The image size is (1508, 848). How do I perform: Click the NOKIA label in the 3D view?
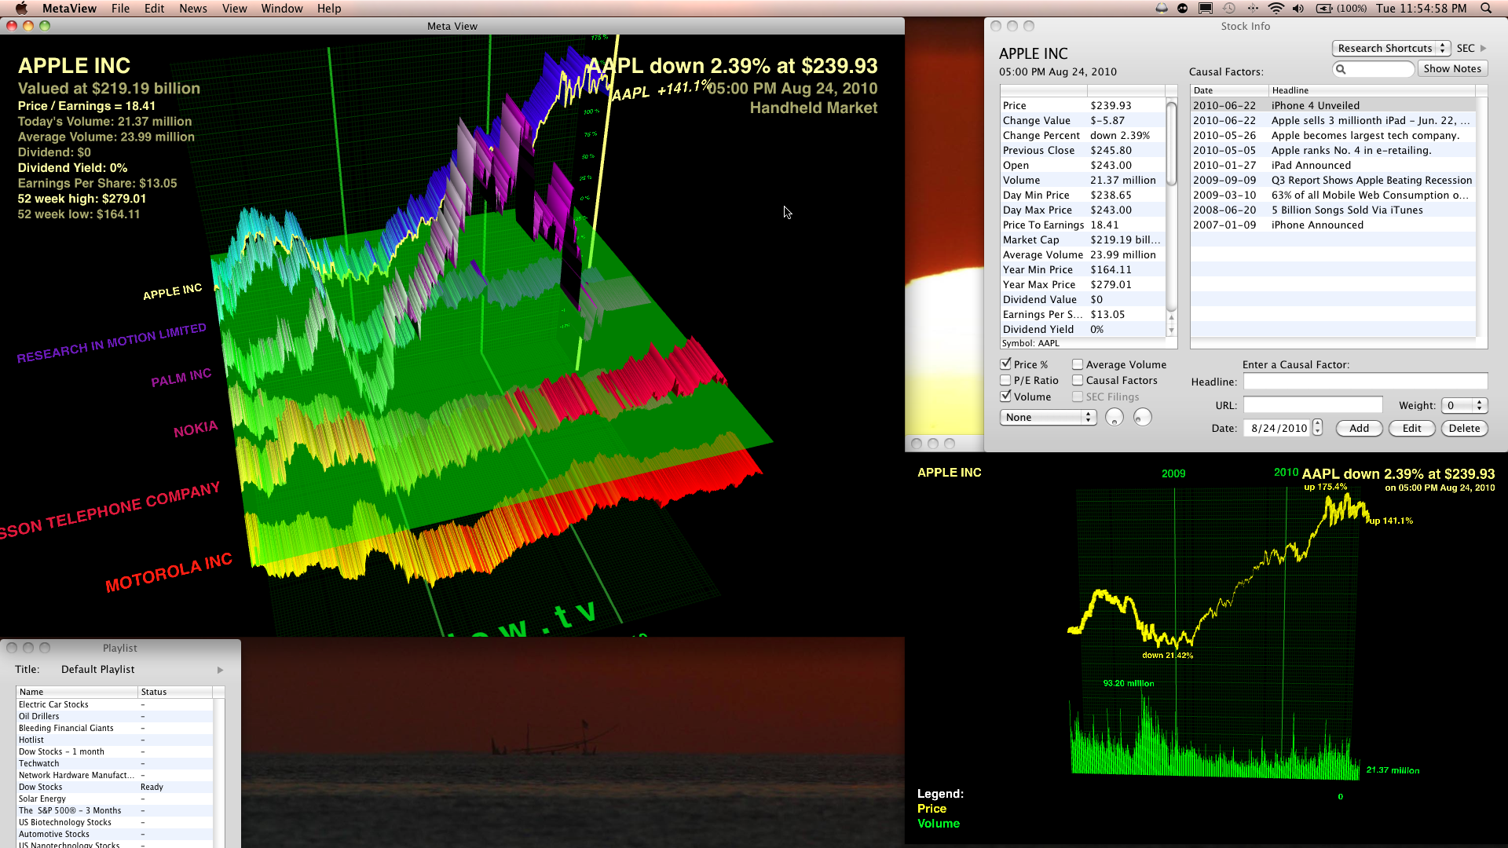tap(196, 429)
